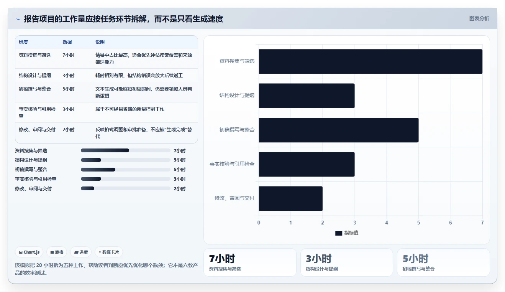Click the 数据 column header

tap(67, 42)
